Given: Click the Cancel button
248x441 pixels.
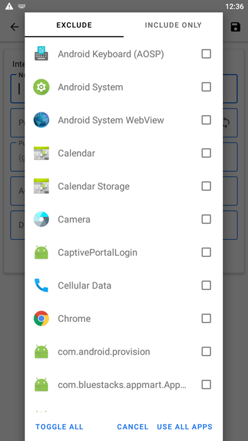Looking at the screenshot, I should pyautogui.click(x=133, y=427).
